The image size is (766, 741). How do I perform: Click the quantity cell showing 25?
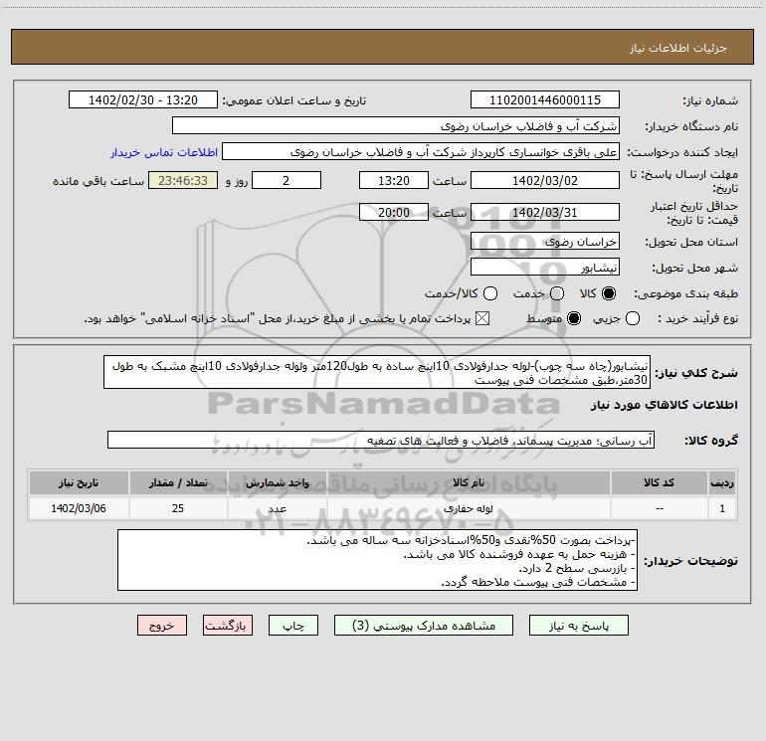(178, 508)
